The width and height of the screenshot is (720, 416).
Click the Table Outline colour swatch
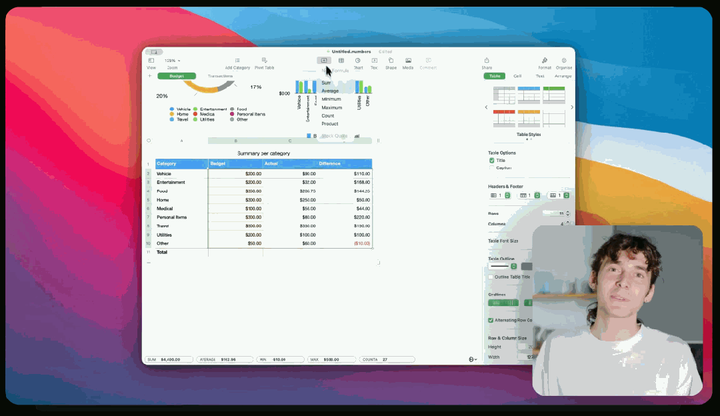[x=527, y=266]
